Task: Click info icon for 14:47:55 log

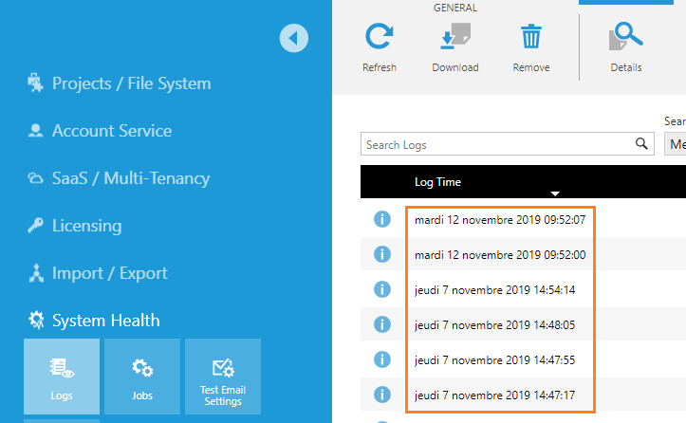Action: coord(382,359)
